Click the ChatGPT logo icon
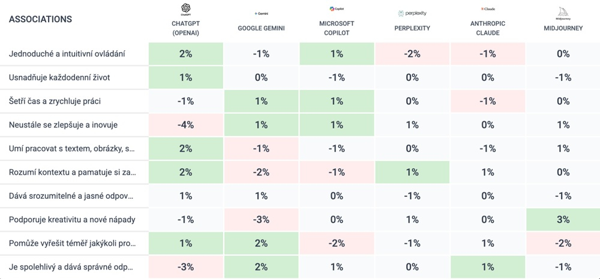 pos(185,9)
